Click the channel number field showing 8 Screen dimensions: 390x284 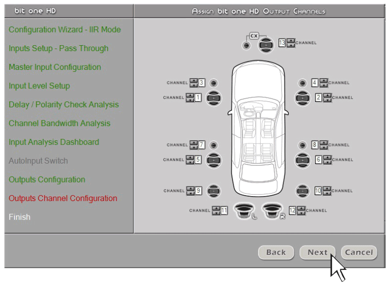[315, 145]
